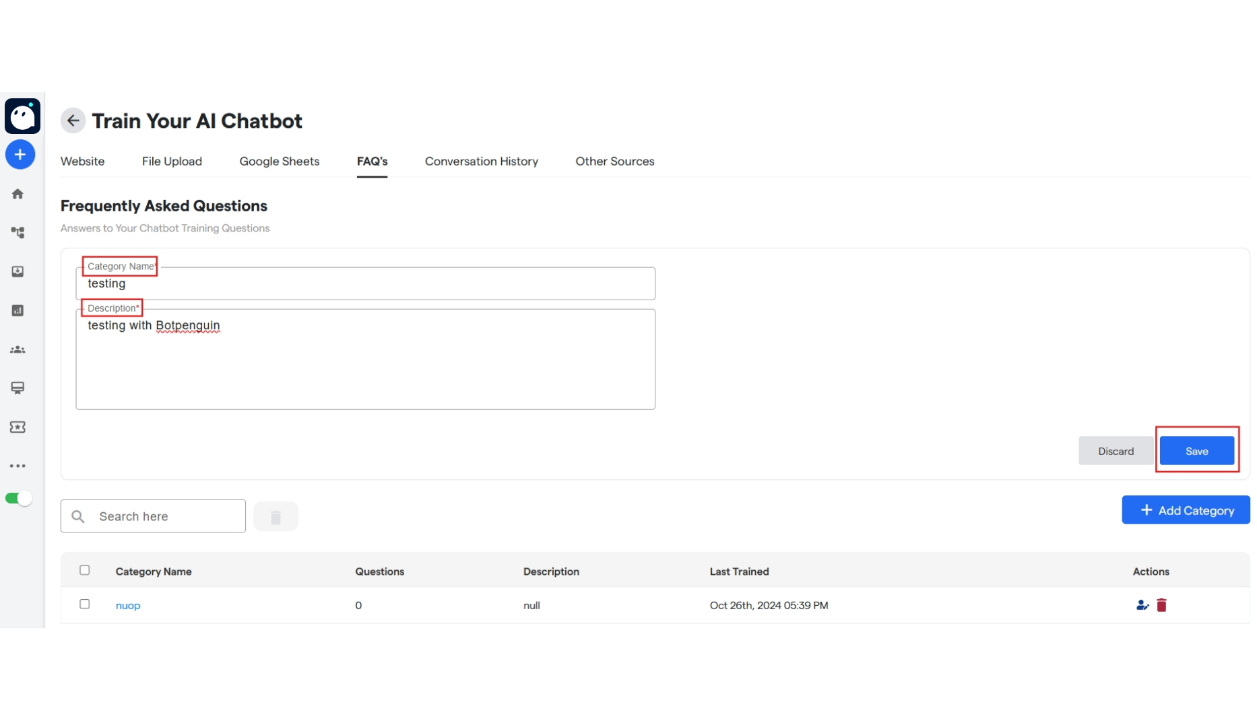Click the blue plus button in sidebar
Image resolution: width=1257 pixels, height=727 pixels.
point(20,155)
